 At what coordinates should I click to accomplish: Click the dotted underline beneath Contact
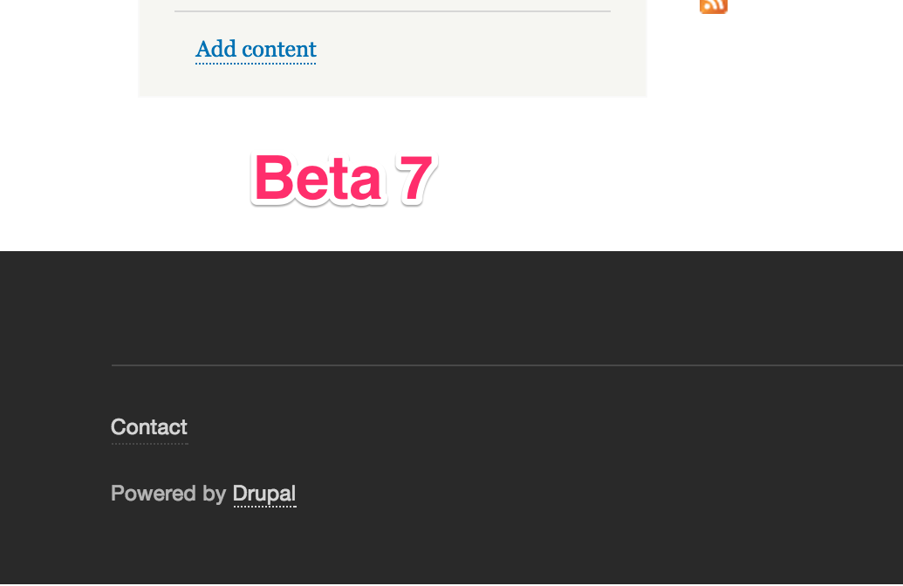pyautogui.click(x=149, y=443)
